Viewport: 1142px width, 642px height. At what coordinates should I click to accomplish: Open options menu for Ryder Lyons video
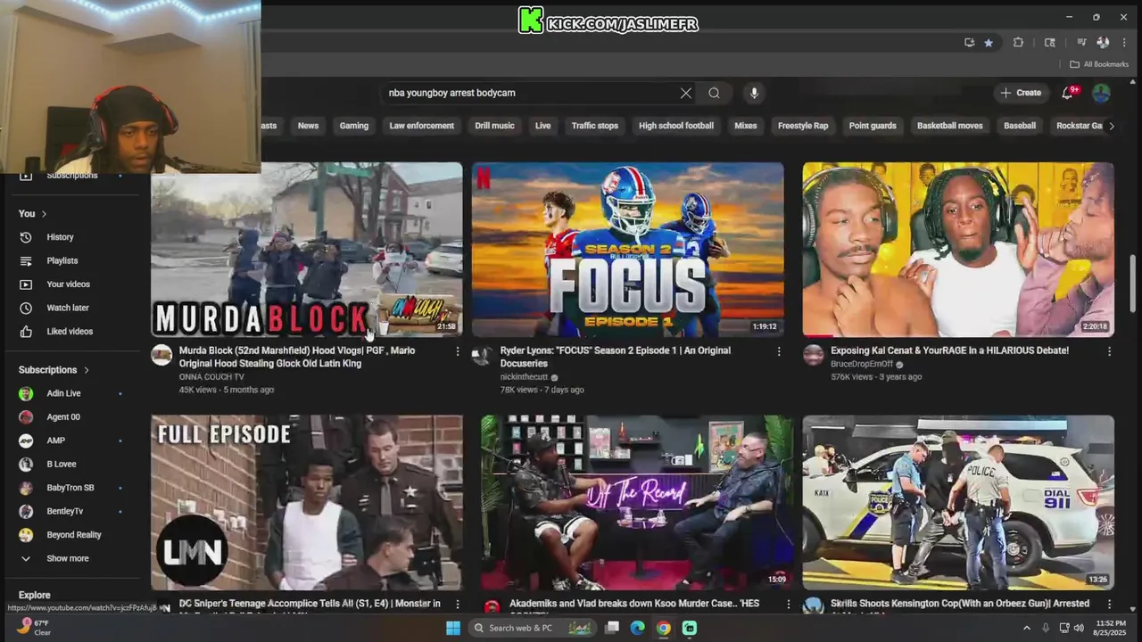coord(779,351)
